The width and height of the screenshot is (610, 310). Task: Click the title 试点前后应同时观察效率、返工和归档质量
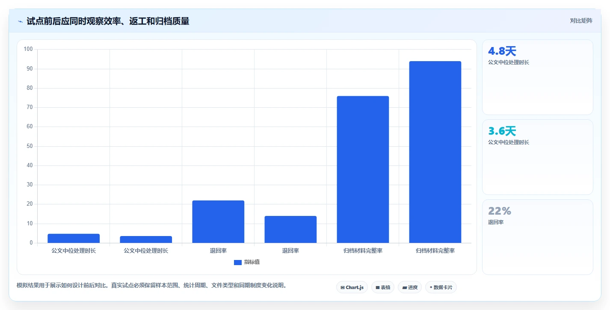(108, 21)
